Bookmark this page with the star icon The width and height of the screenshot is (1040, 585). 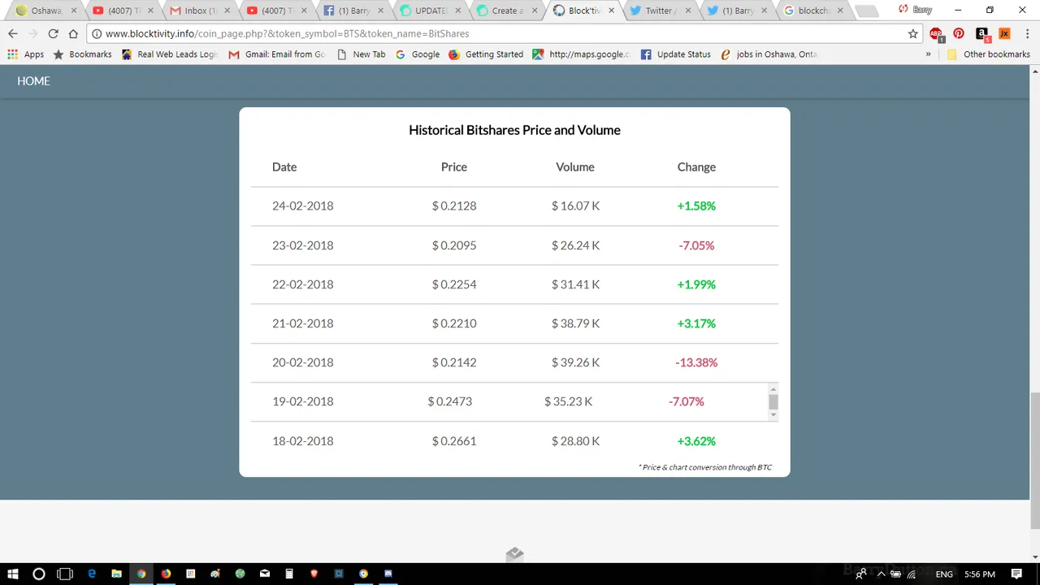[x=912, y=33]
